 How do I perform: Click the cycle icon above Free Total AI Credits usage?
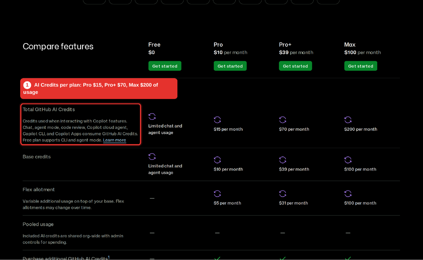(152, 116)
